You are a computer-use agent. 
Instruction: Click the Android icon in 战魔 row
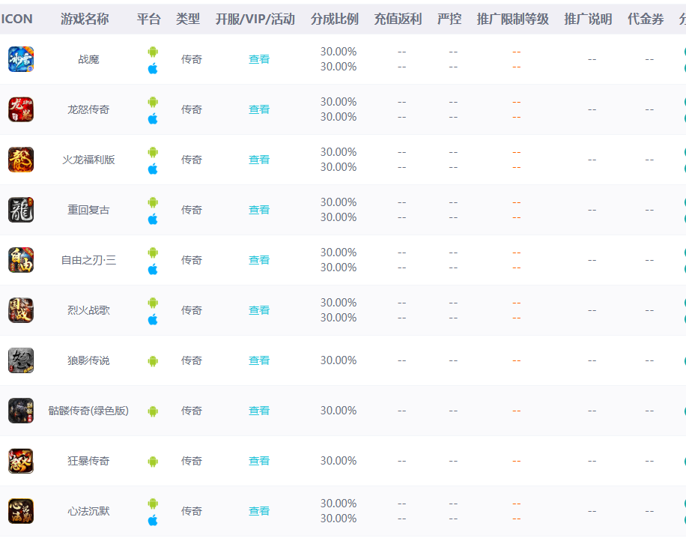tap(153, 52)
